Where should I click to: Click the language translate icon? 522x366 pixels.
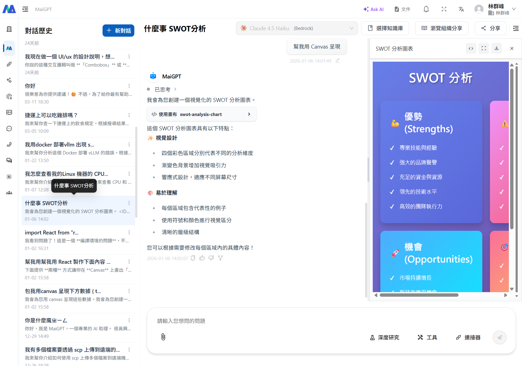(461, 9)
